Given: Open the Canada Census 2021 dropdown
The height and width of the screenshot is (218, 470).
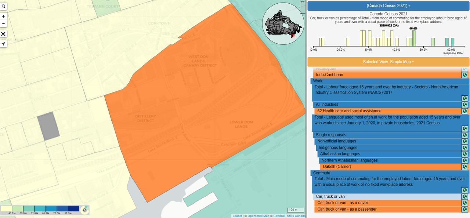Looking at the screenshot, I should click(x=388, y=6).
